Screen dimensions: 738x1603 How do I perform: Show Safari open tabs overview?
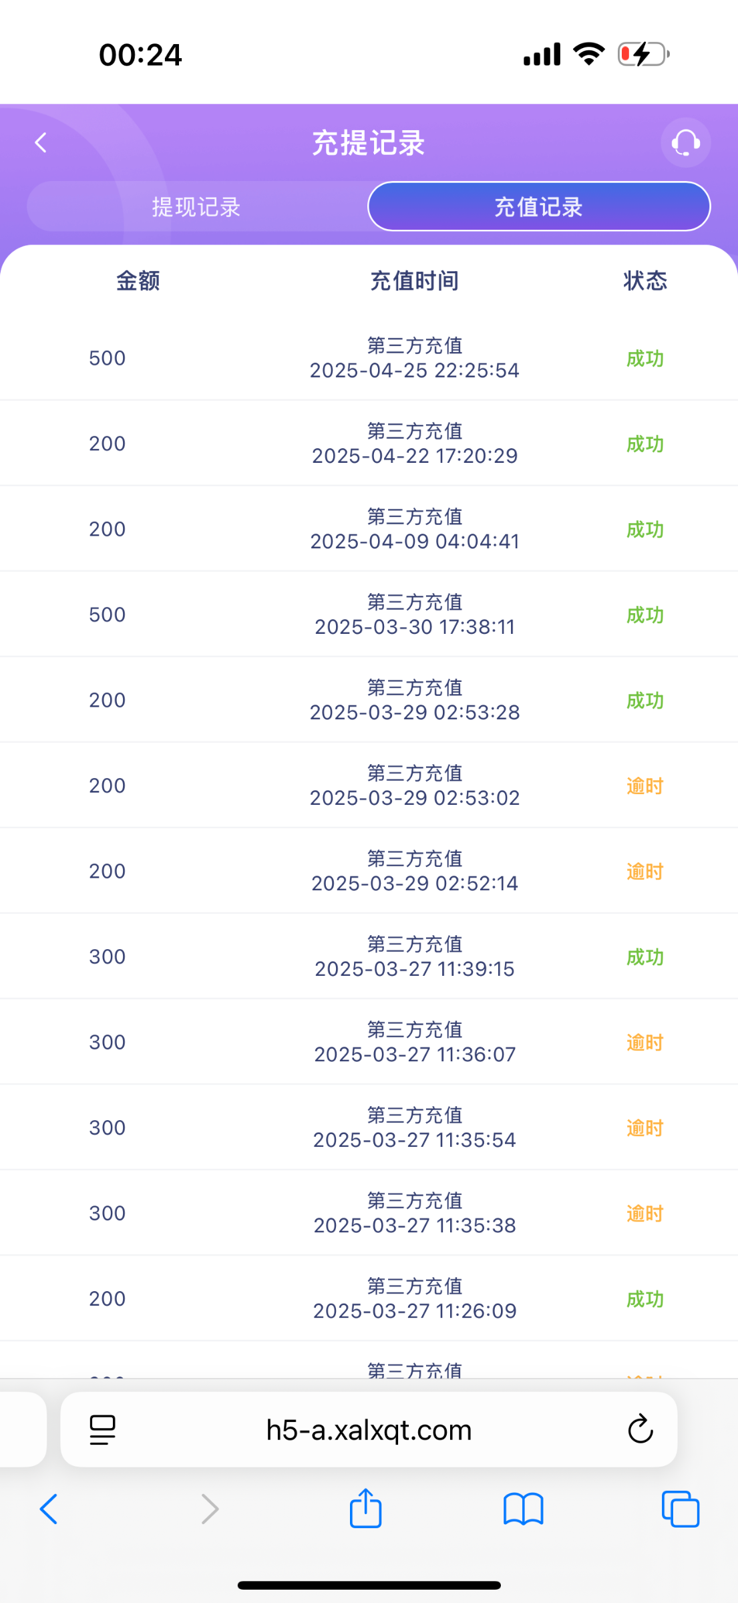[x=680, y=1509]
